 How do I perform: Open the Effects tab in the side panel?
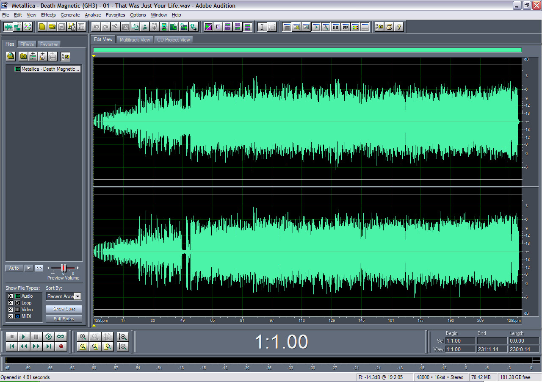click(x=27, y=44)
